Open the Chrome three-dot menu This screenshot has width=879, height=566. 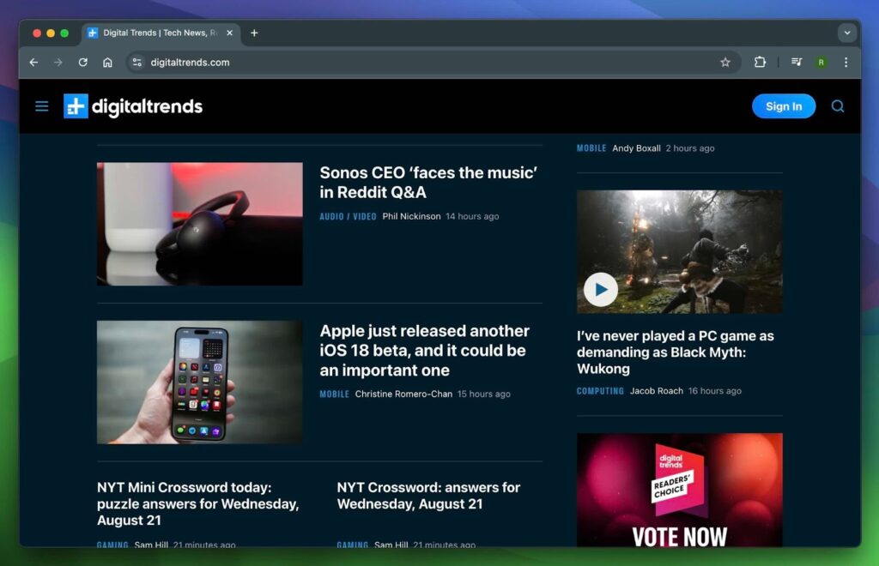(x=846, y=62)
